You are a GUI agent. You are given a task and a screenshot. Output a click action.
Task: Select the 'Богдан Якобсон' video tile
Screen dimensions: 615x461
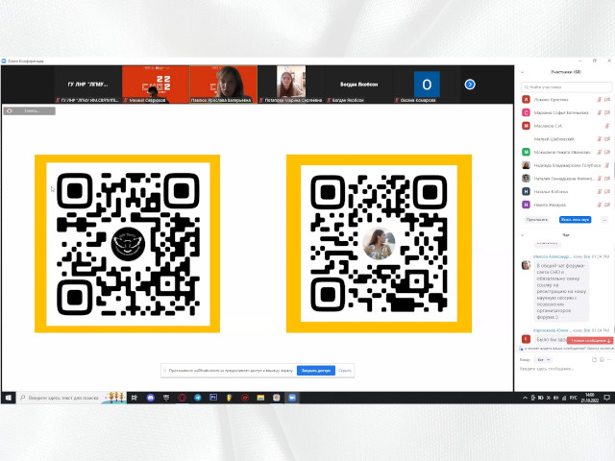tap(358, 85)
